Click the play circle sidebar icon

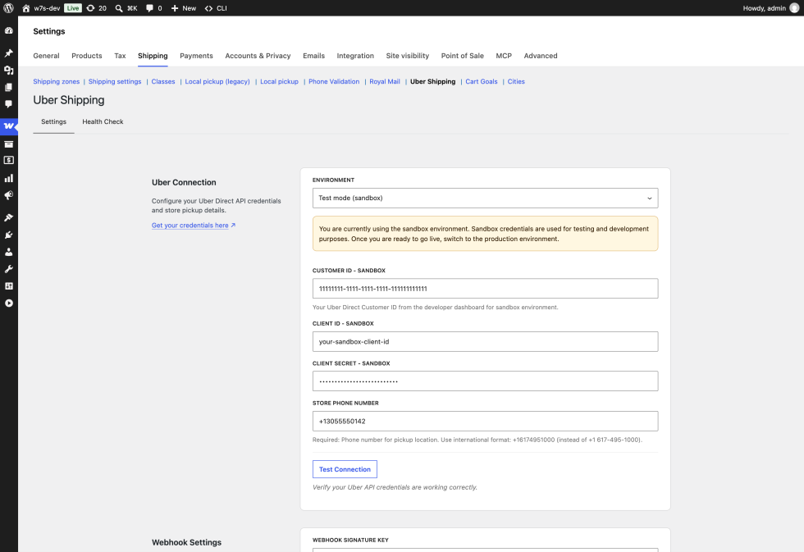coord(9,303)
